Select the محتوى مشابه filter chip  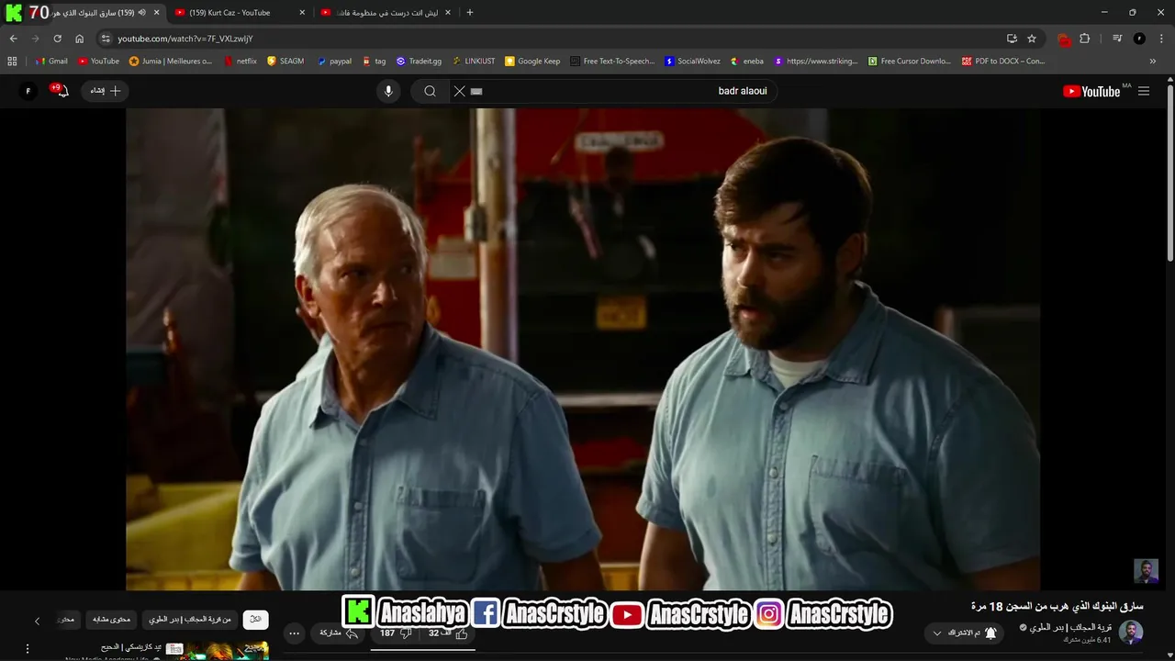pyautogui.click(x=112, y=620)
